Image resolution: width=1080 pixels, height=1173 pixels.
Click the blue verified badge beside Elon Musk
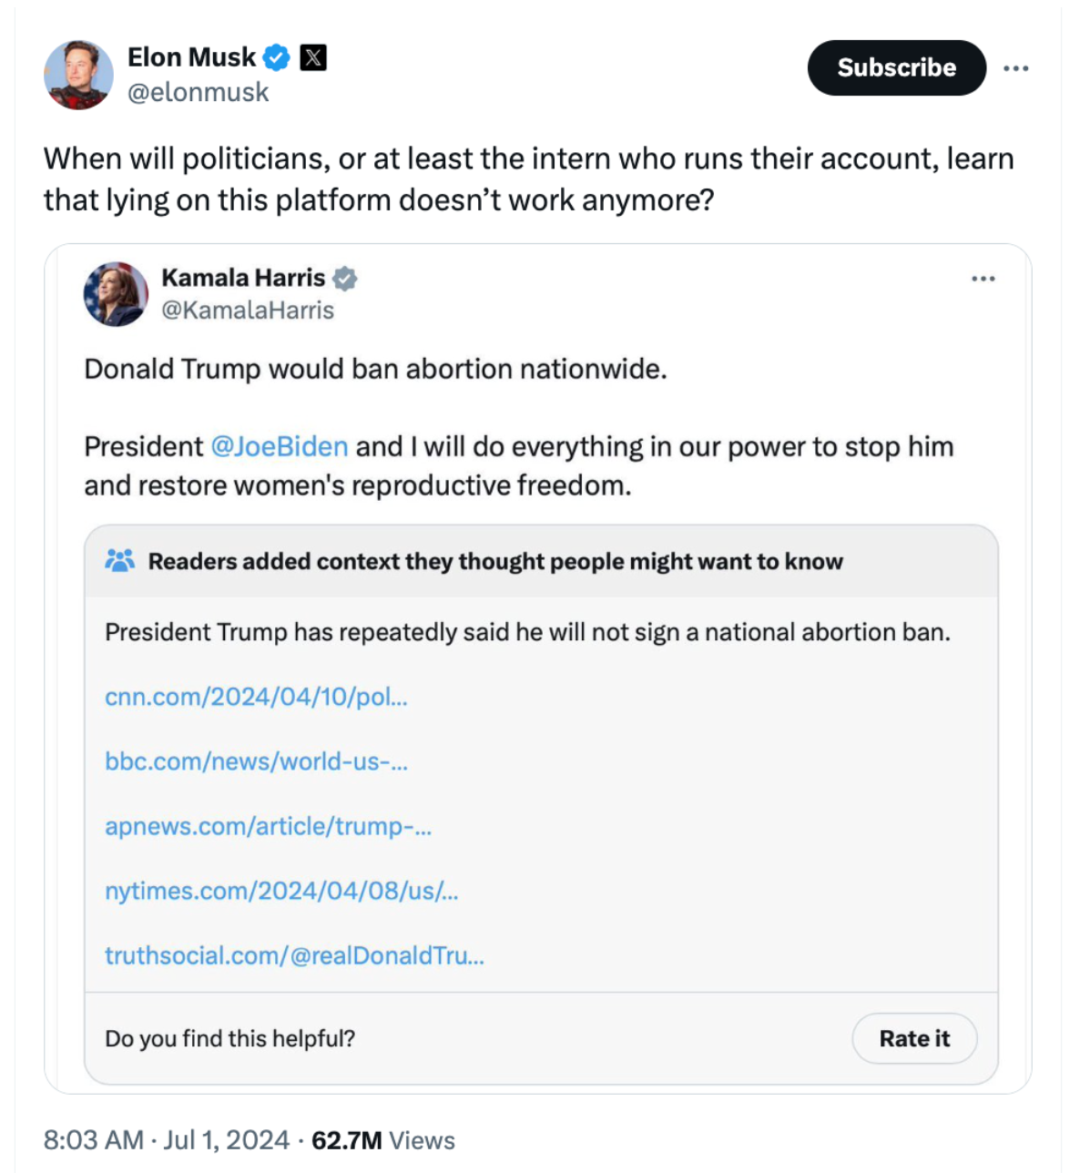pos(277,57)
